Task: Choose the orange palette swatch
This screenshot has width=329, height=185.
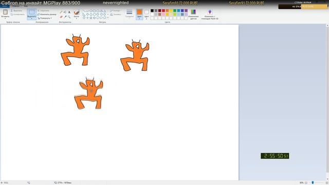Action: pos(167,10)
